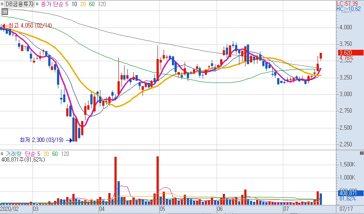Open the 종가 단순 moving average settings
Viewport: 364px width, 214px height.
tap(52, 4)
